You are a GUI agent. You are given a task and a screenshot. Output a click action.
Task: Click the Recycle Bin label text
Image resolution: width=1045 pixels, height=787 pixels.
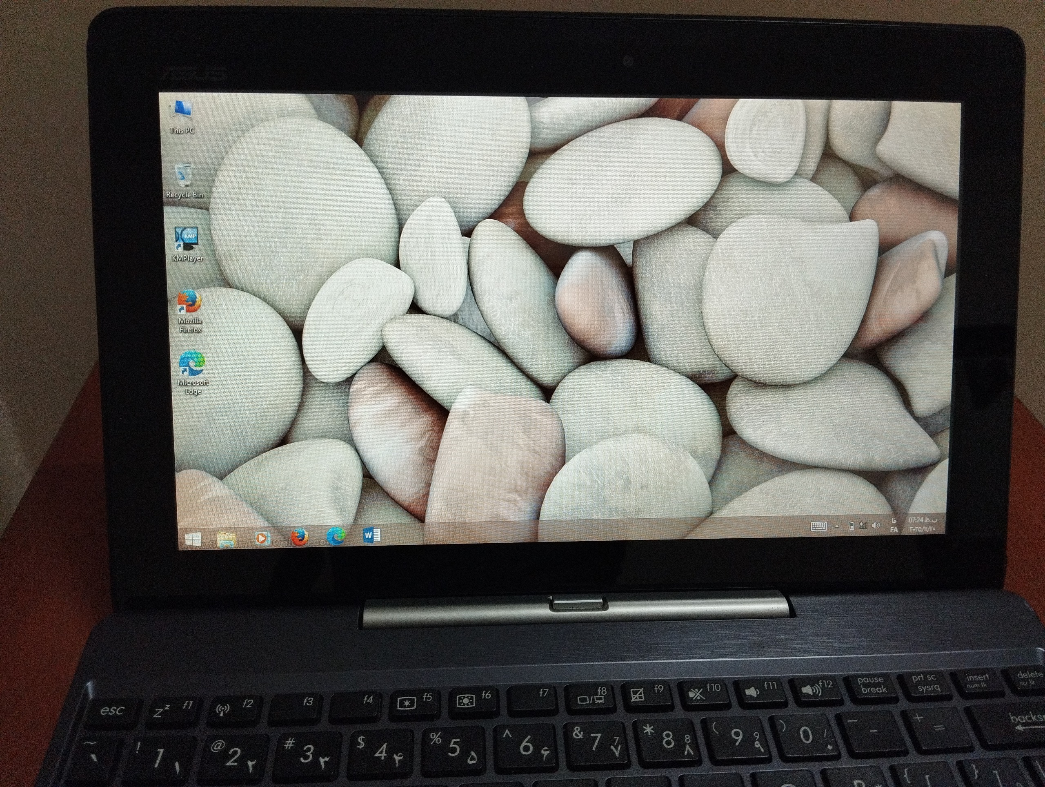pyautogui.click(x=184, y=195)
